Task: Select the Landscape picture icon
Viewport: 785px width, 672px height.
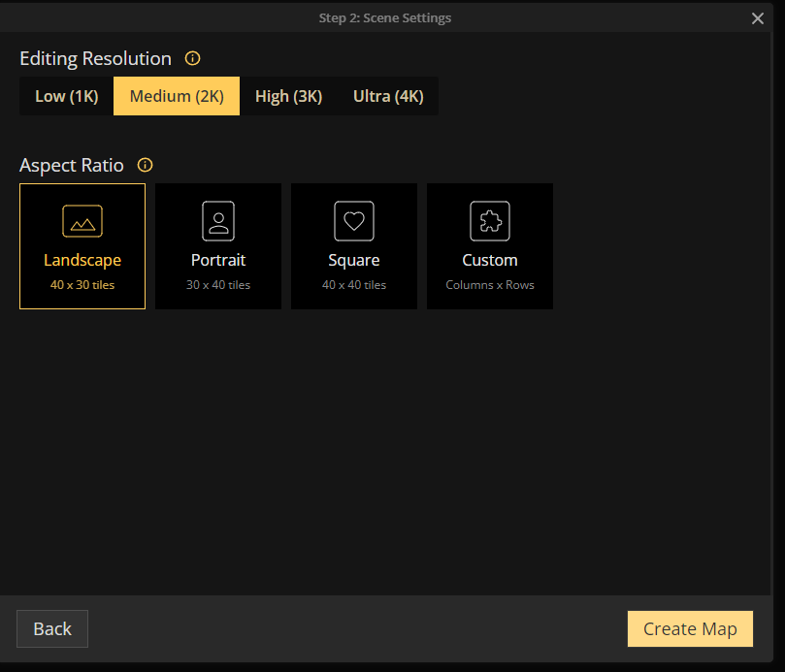Action: [x=82, y=221]
